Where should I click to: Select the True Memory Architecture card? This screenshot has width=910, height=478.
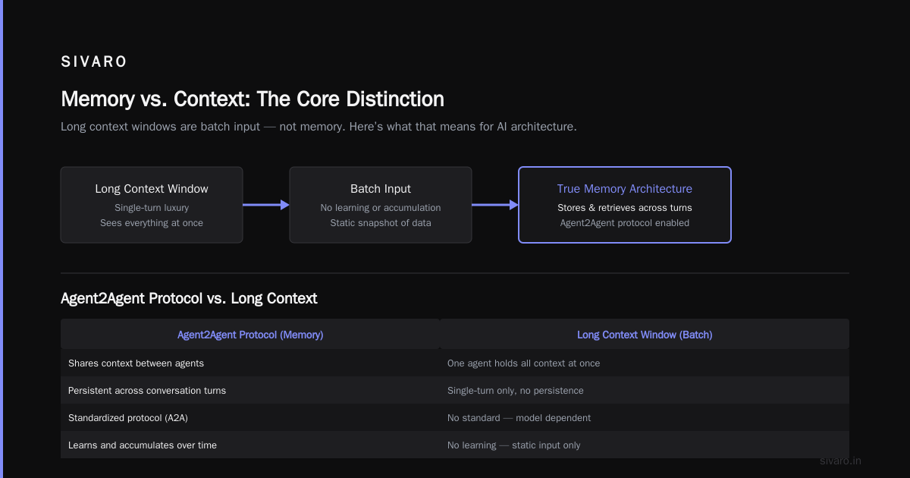point(625,205)
